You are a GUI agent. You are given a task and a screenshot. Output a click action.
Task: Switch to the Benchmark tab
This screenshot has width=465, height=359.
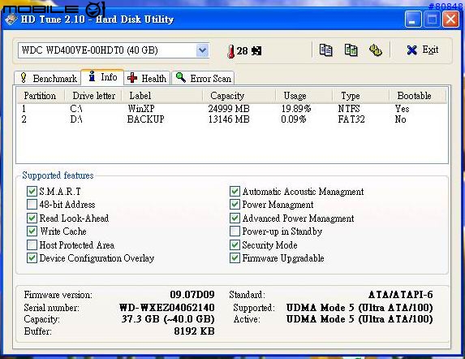pyautogui.click(x=48, y=78)
